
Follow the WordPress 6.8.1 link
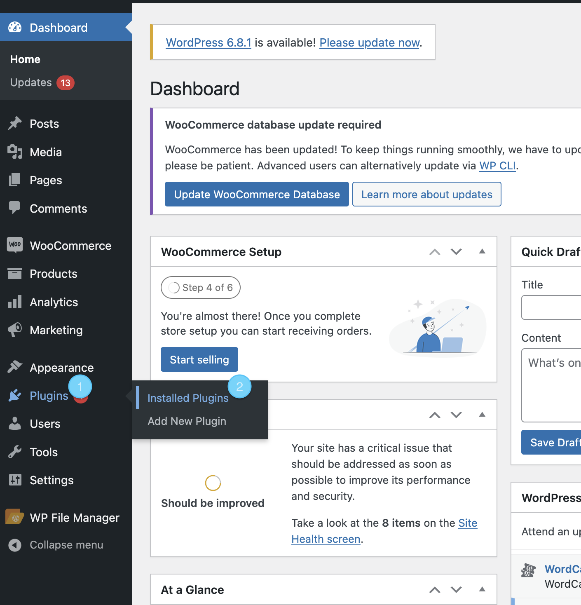click(x=209, y=42)
